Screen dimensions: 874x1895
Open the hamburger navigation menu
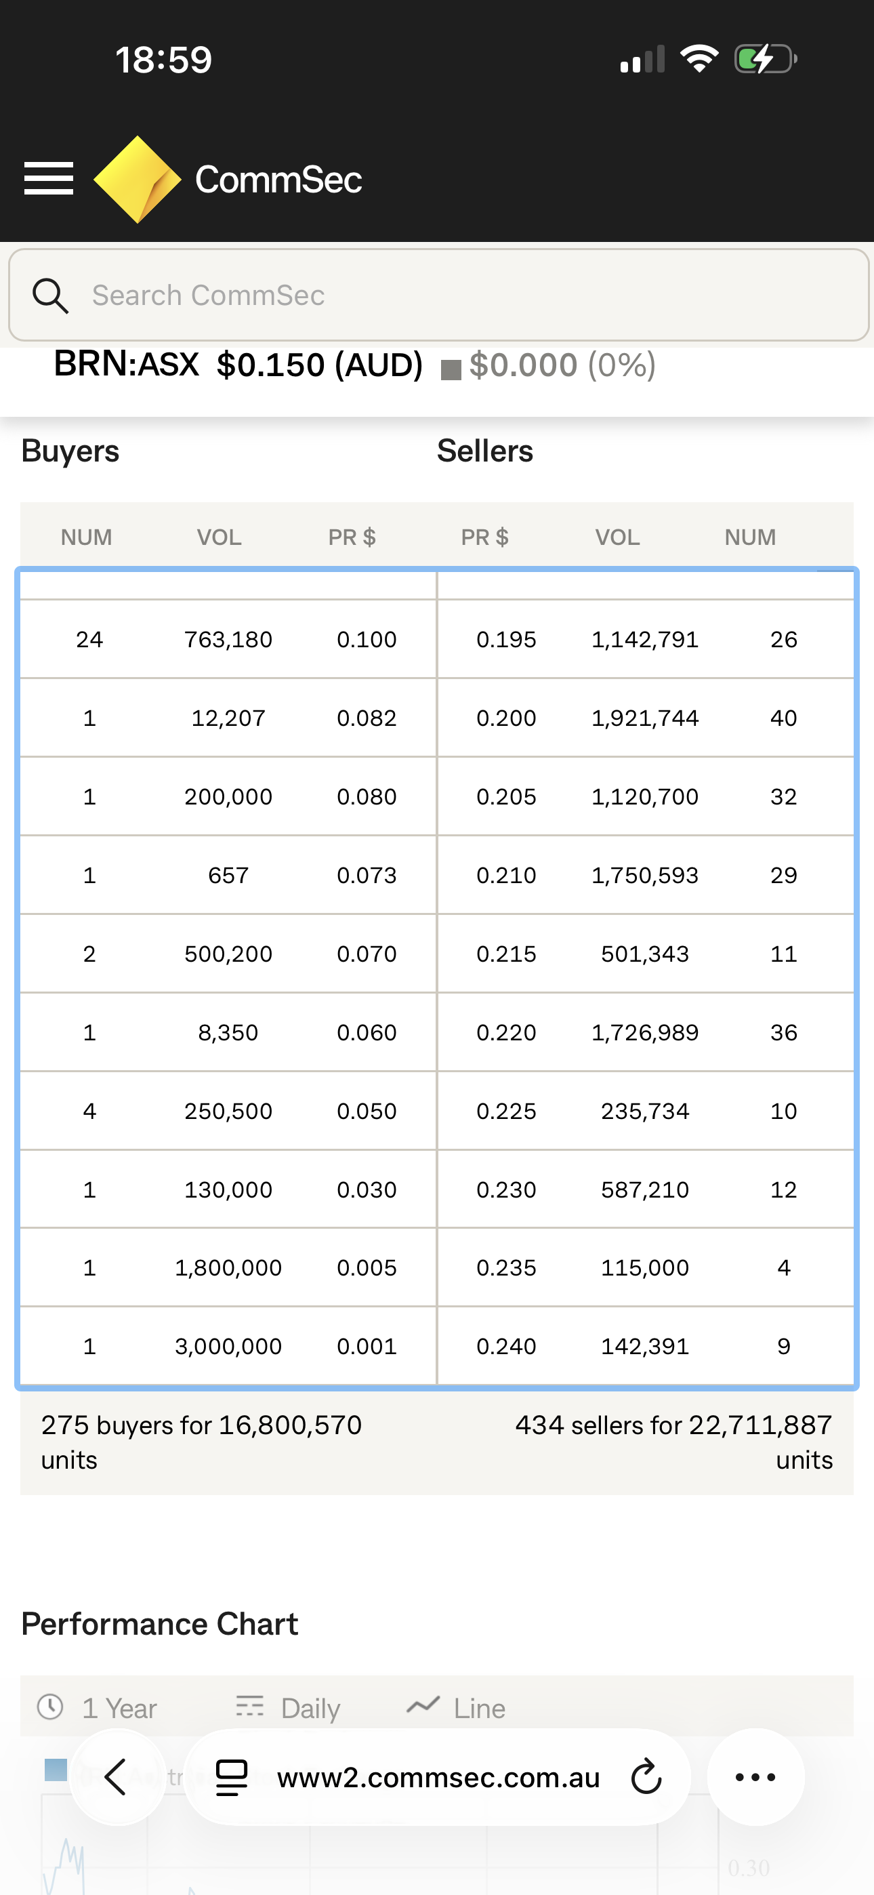coord(49,179)
